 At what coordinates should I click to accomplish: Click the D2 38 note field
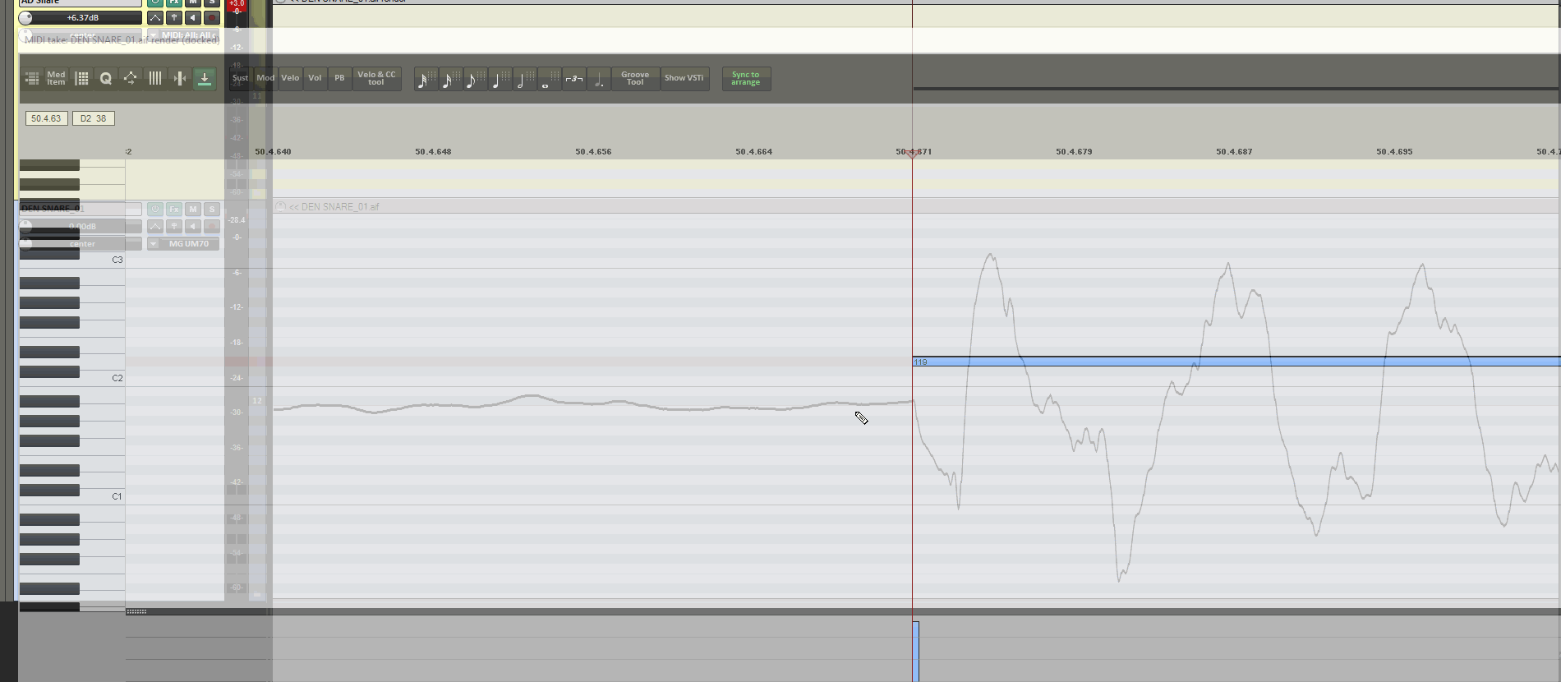click(x=94, y=118)
